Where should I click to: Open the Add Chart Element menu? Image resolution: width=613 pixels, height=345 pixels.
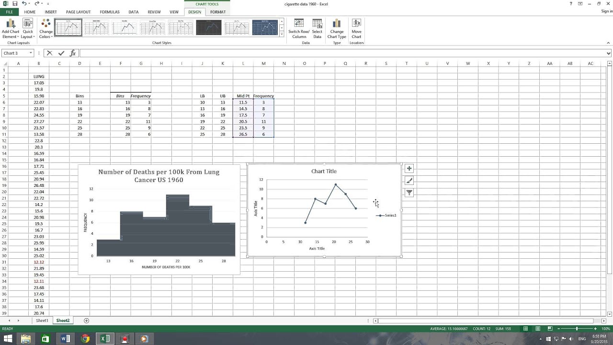point(11,29)
